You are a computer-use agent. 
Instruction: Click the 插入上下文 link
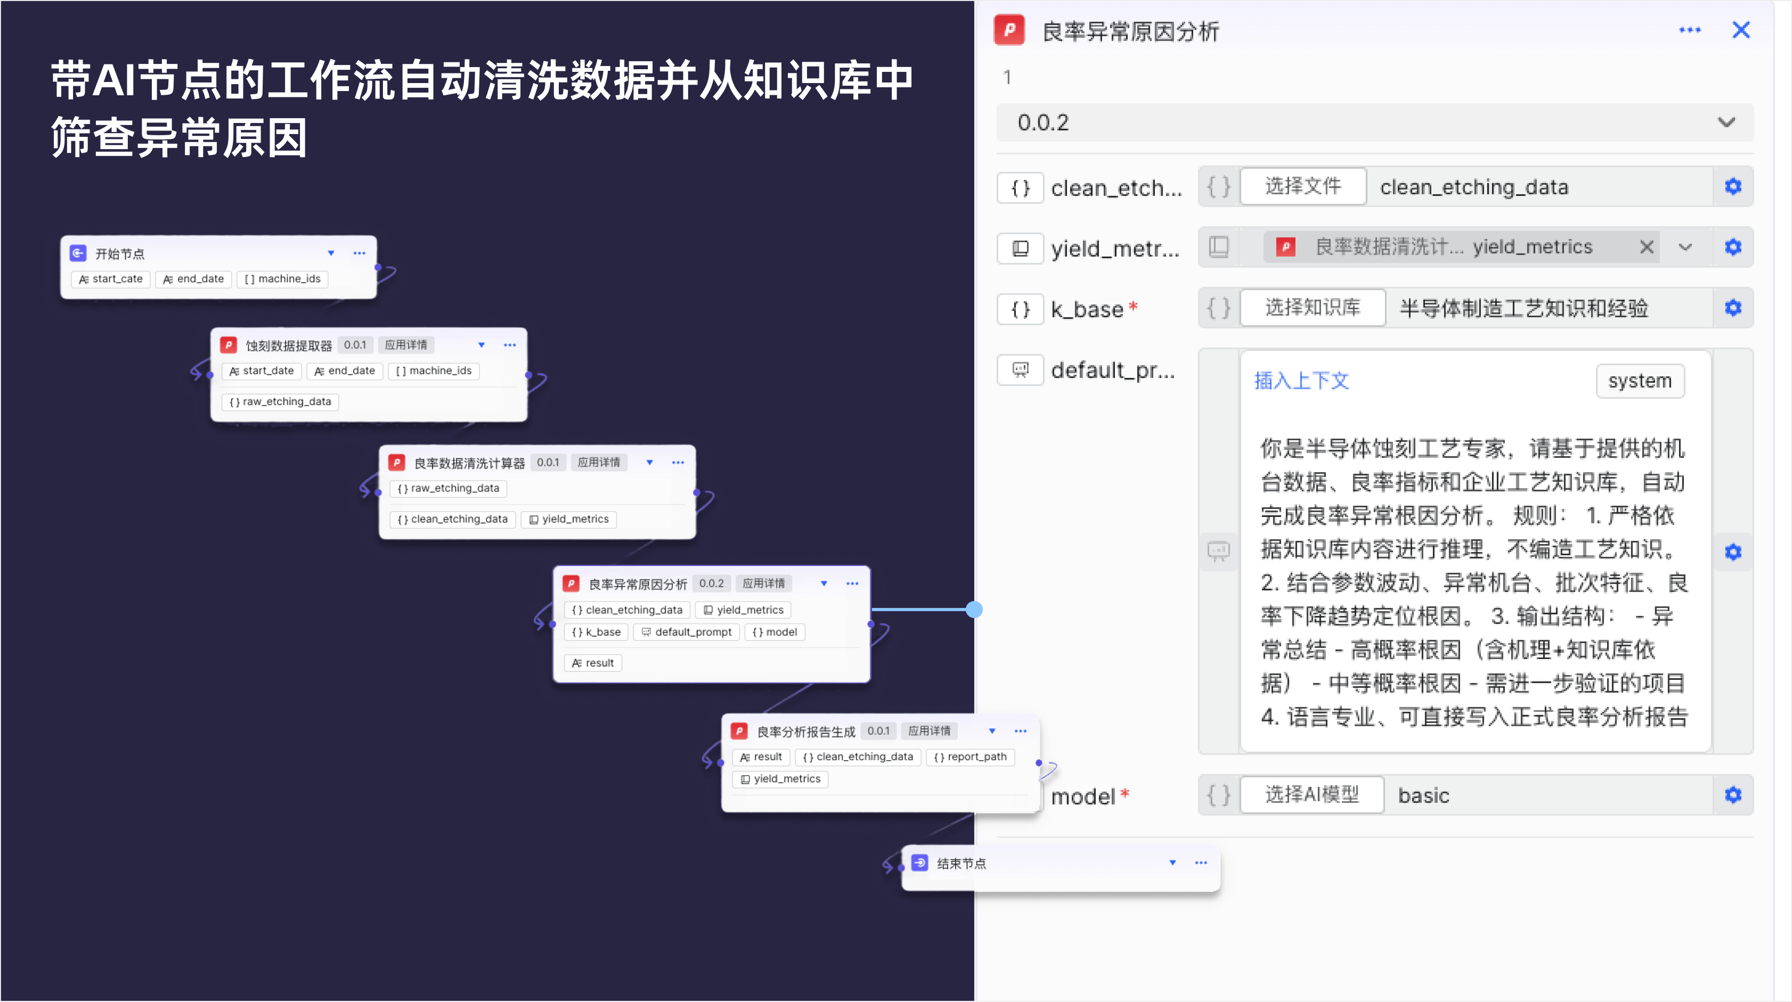tap(1301, 380)
